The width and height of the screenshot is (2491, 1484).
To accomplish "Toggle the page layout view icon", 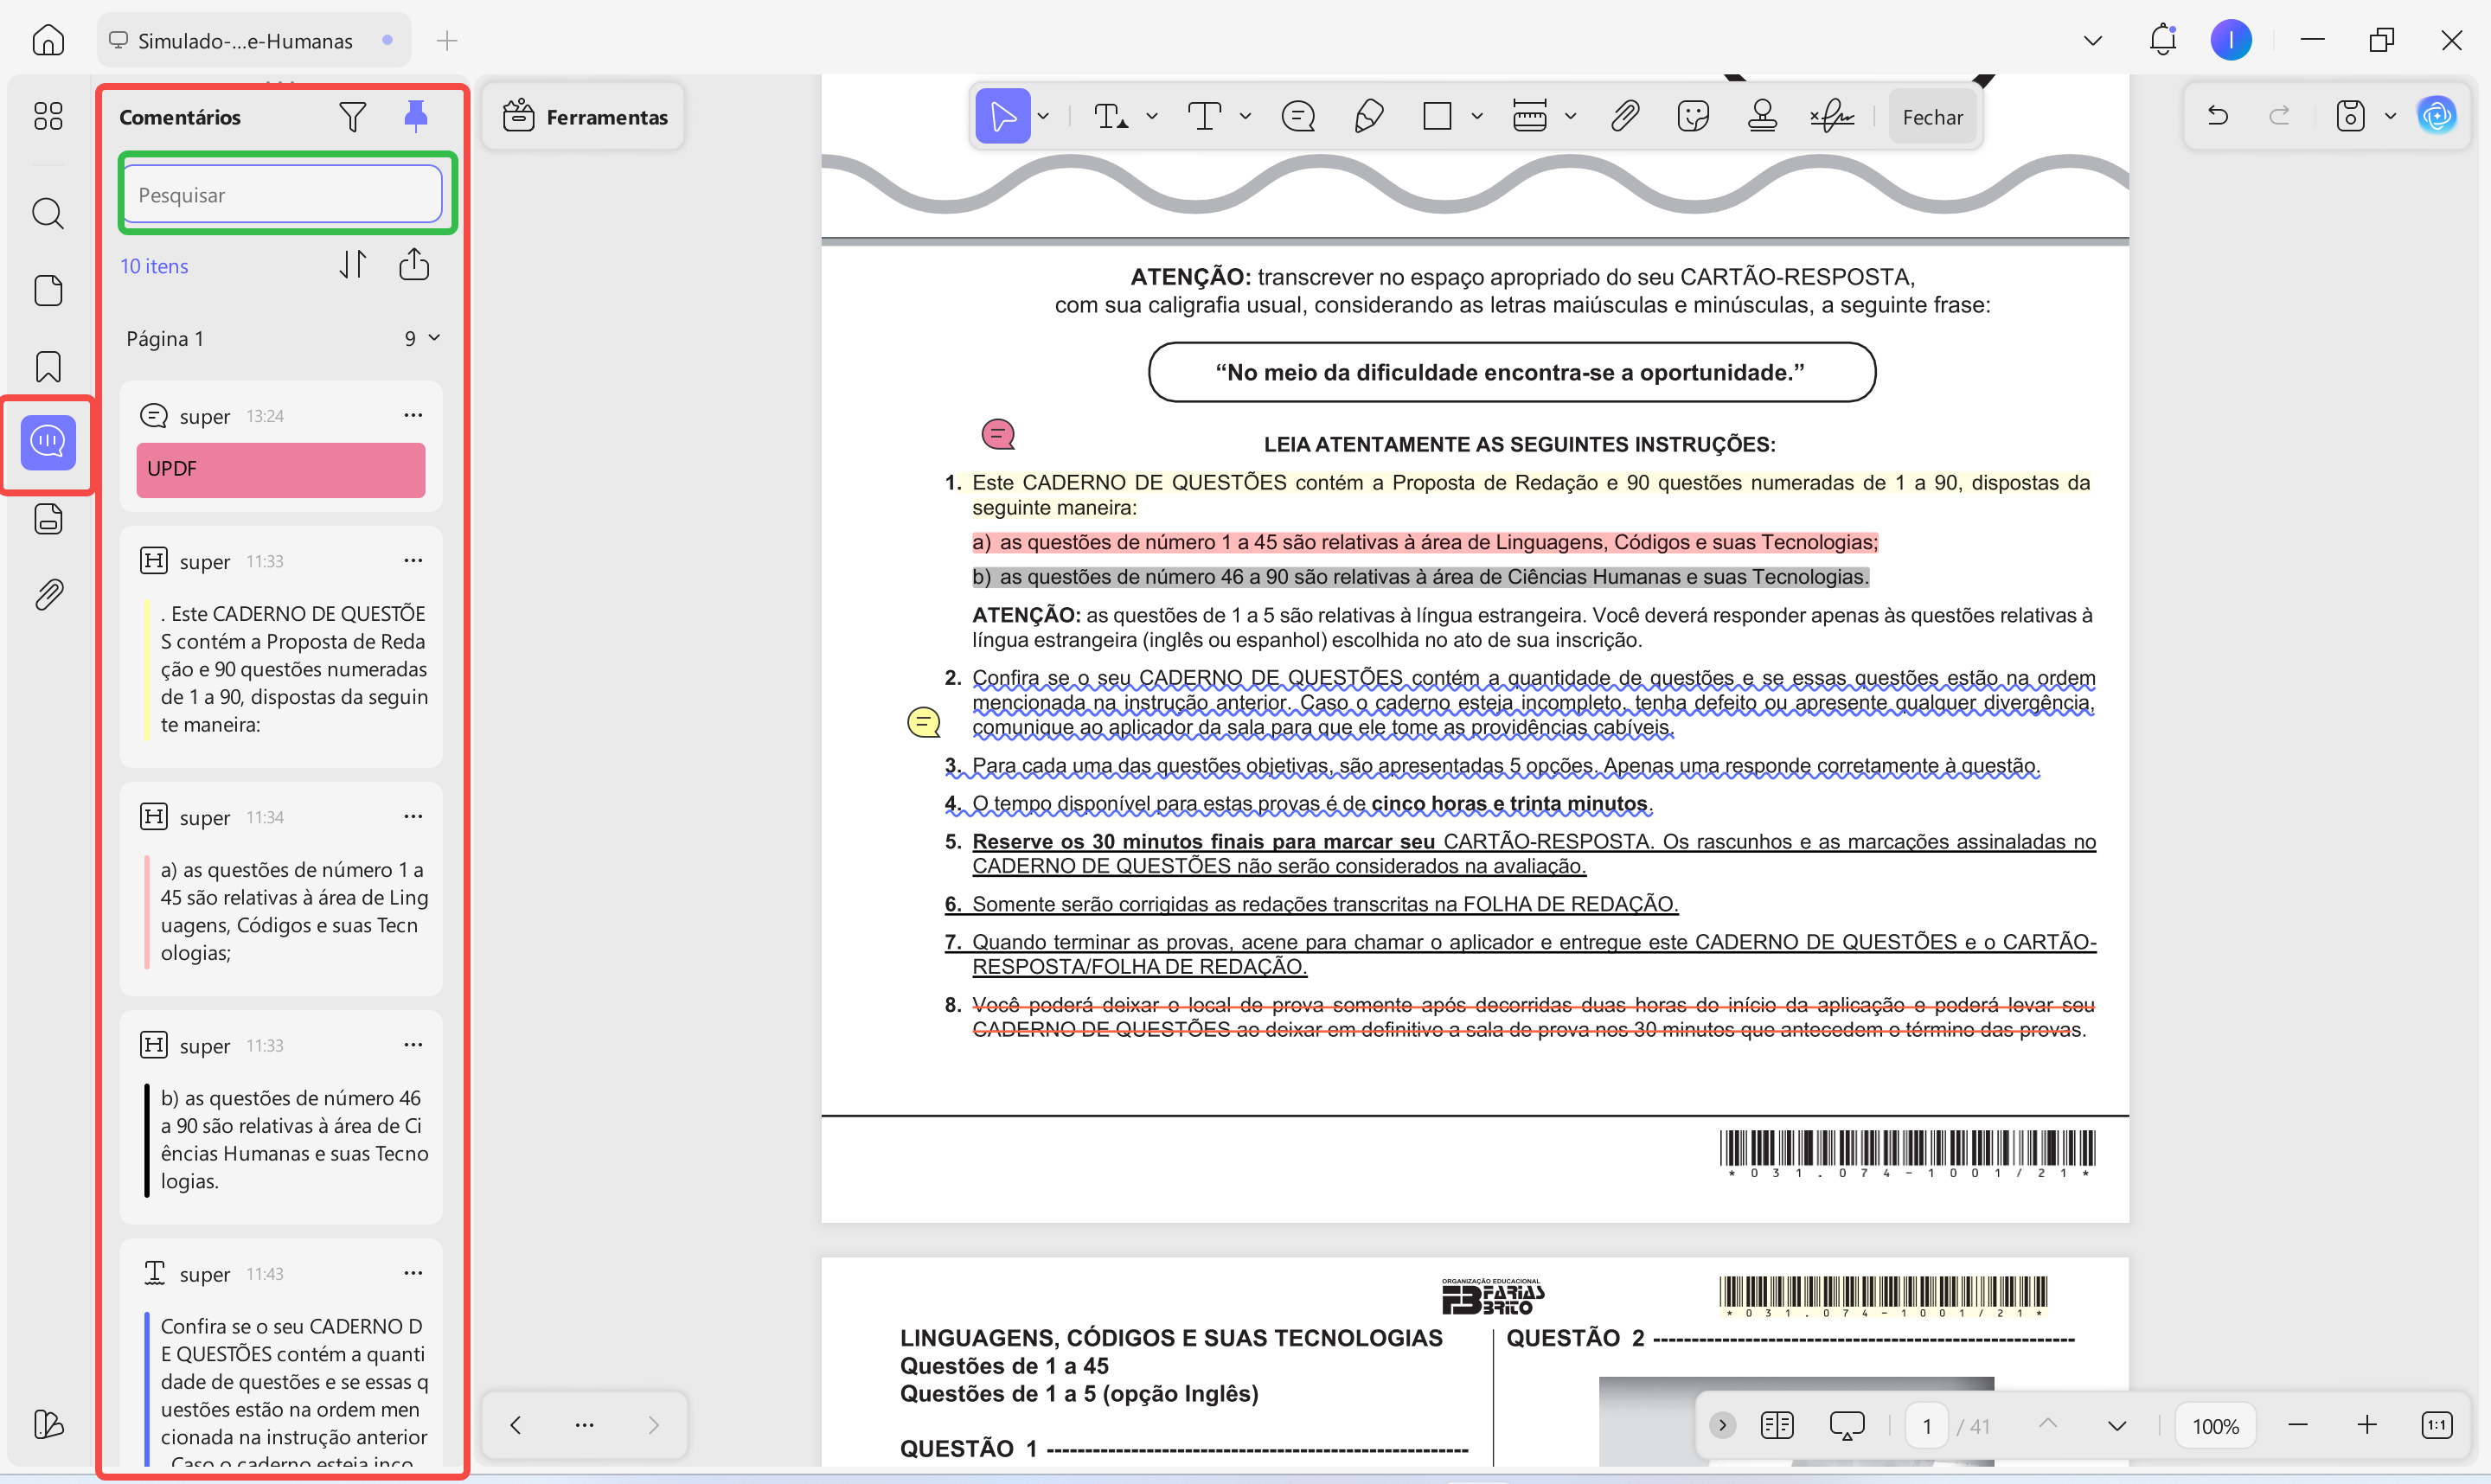I will click(x=1776, y=1425).
